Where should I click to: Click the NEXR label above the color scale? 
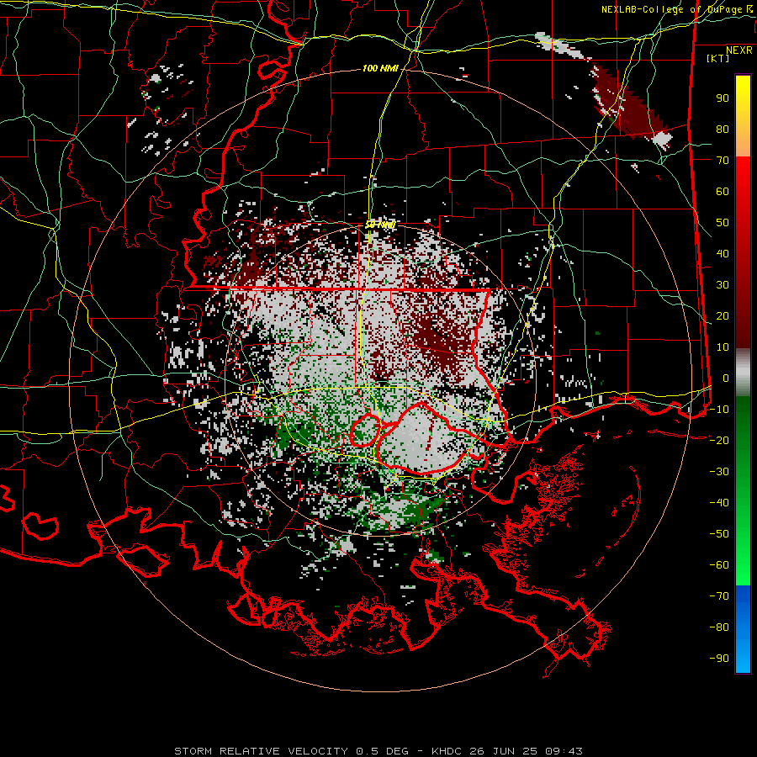(x=738, y=50)
